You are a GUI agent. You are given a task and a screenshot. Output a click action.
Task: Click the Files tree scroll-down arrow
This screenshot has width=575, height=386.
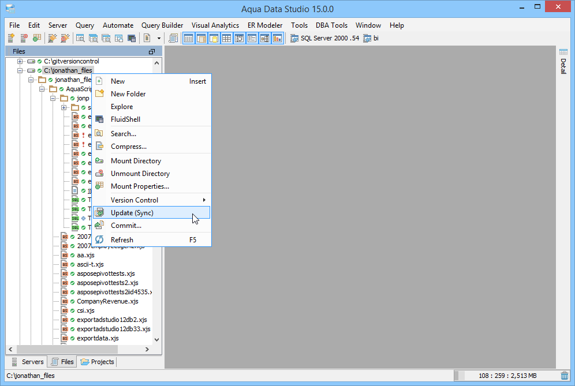click(156, 339)
